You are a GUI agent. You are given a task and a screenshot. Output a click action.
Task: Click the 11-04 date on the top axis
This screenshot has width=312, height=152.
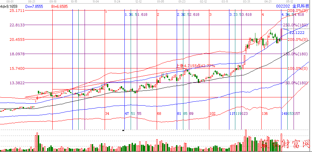click(96, 2)
